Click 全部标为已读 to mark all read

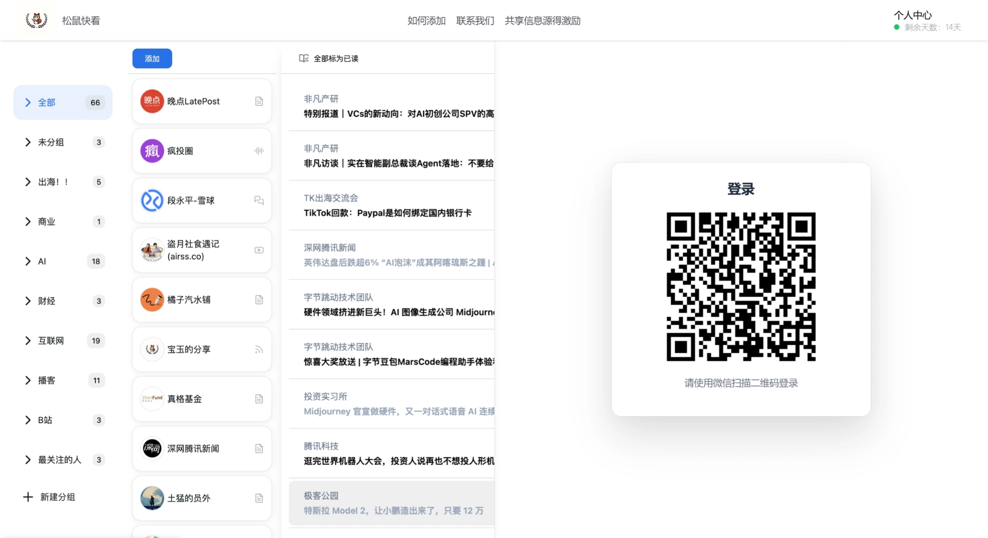click(336, 58)
